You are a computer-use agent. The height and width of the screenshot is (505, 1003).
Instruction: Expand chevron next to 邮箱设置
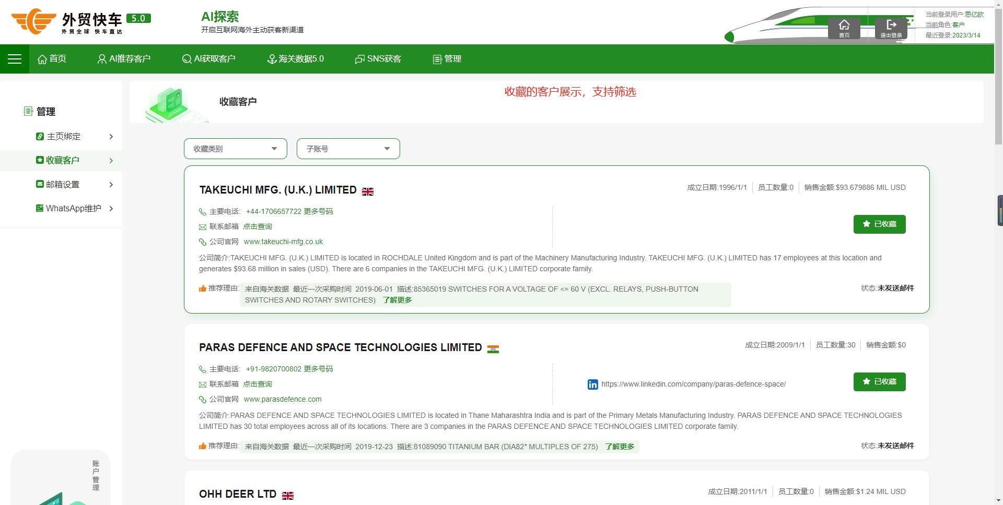point(111,185)
